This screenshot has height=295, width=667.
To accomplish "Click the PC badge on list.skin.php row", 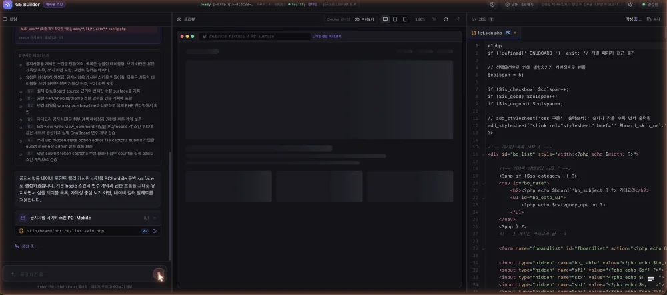I will [145, 231].
